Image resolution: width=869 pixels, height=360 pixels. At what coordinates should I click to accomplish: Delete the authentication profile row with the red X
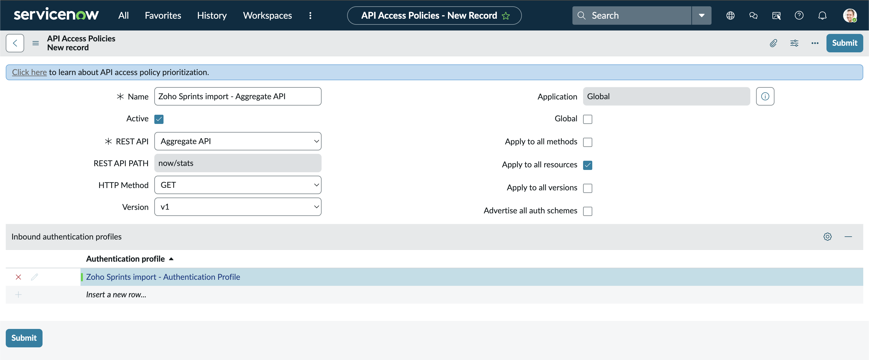(x=19, y=277)
